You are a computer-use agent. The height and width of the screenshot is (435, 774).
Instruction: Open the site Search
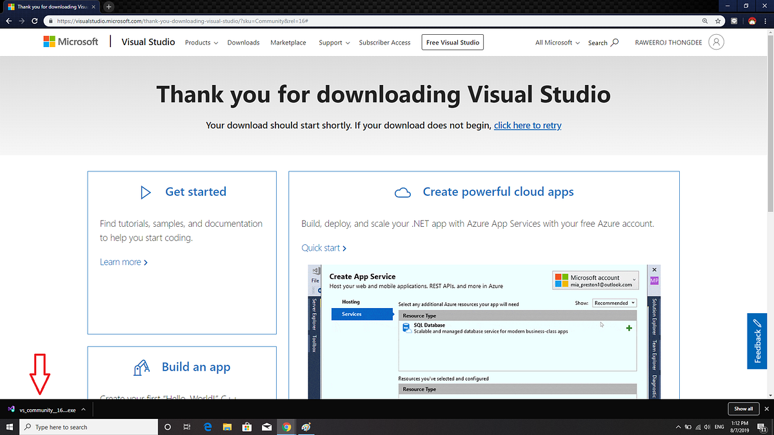603,43
